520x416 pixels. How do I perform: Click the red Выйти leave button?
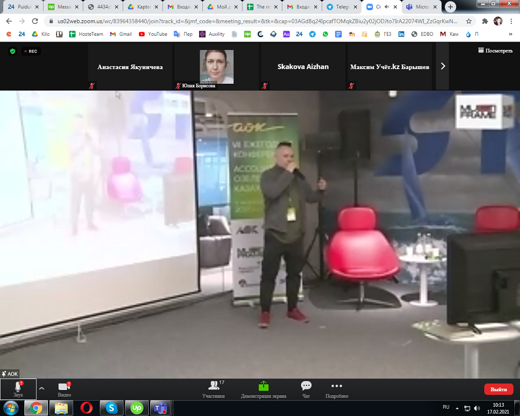498,389
